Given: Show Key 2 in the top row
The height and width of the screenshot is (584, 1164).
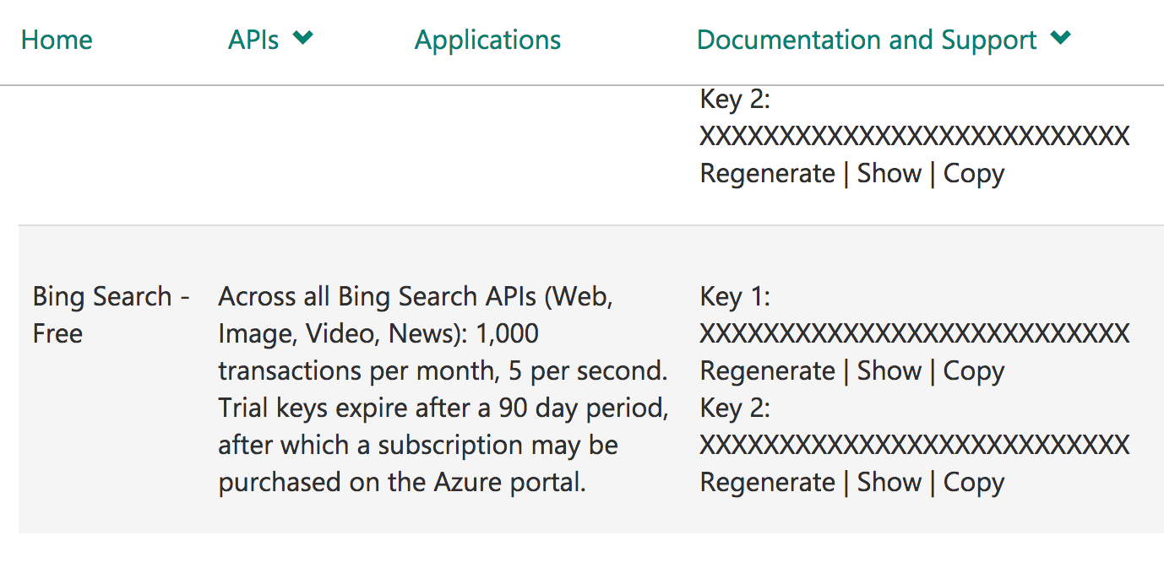Looking at the screenshot, I should point(889,174).
